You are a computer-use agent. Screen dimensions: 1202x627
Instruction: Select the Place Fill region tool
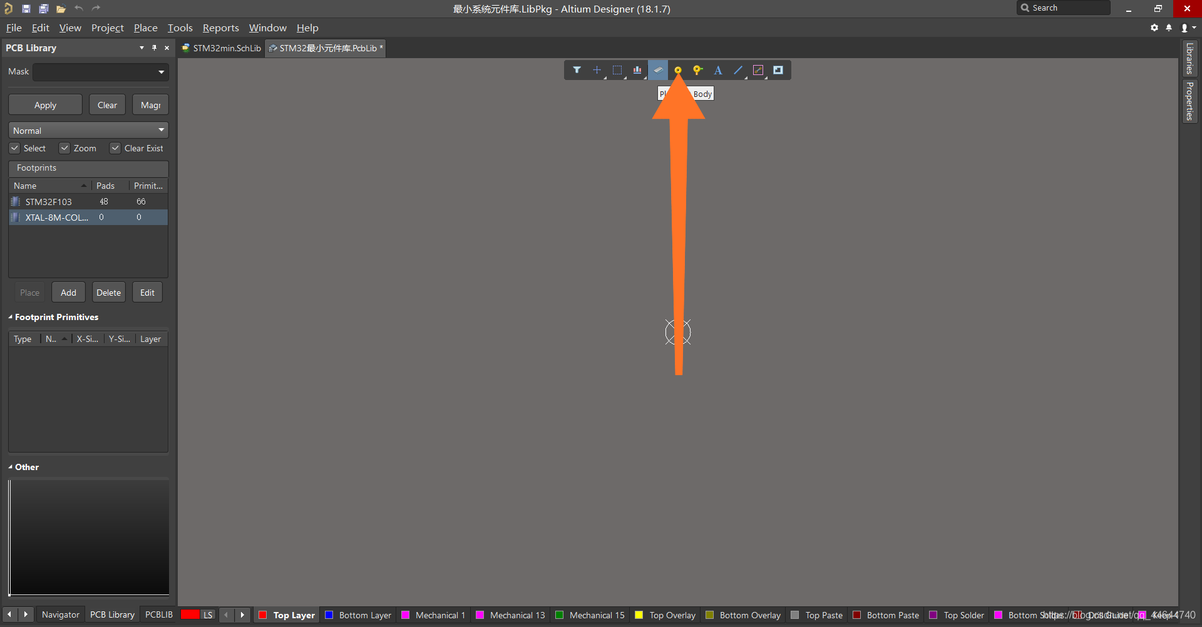click(778, 70)
